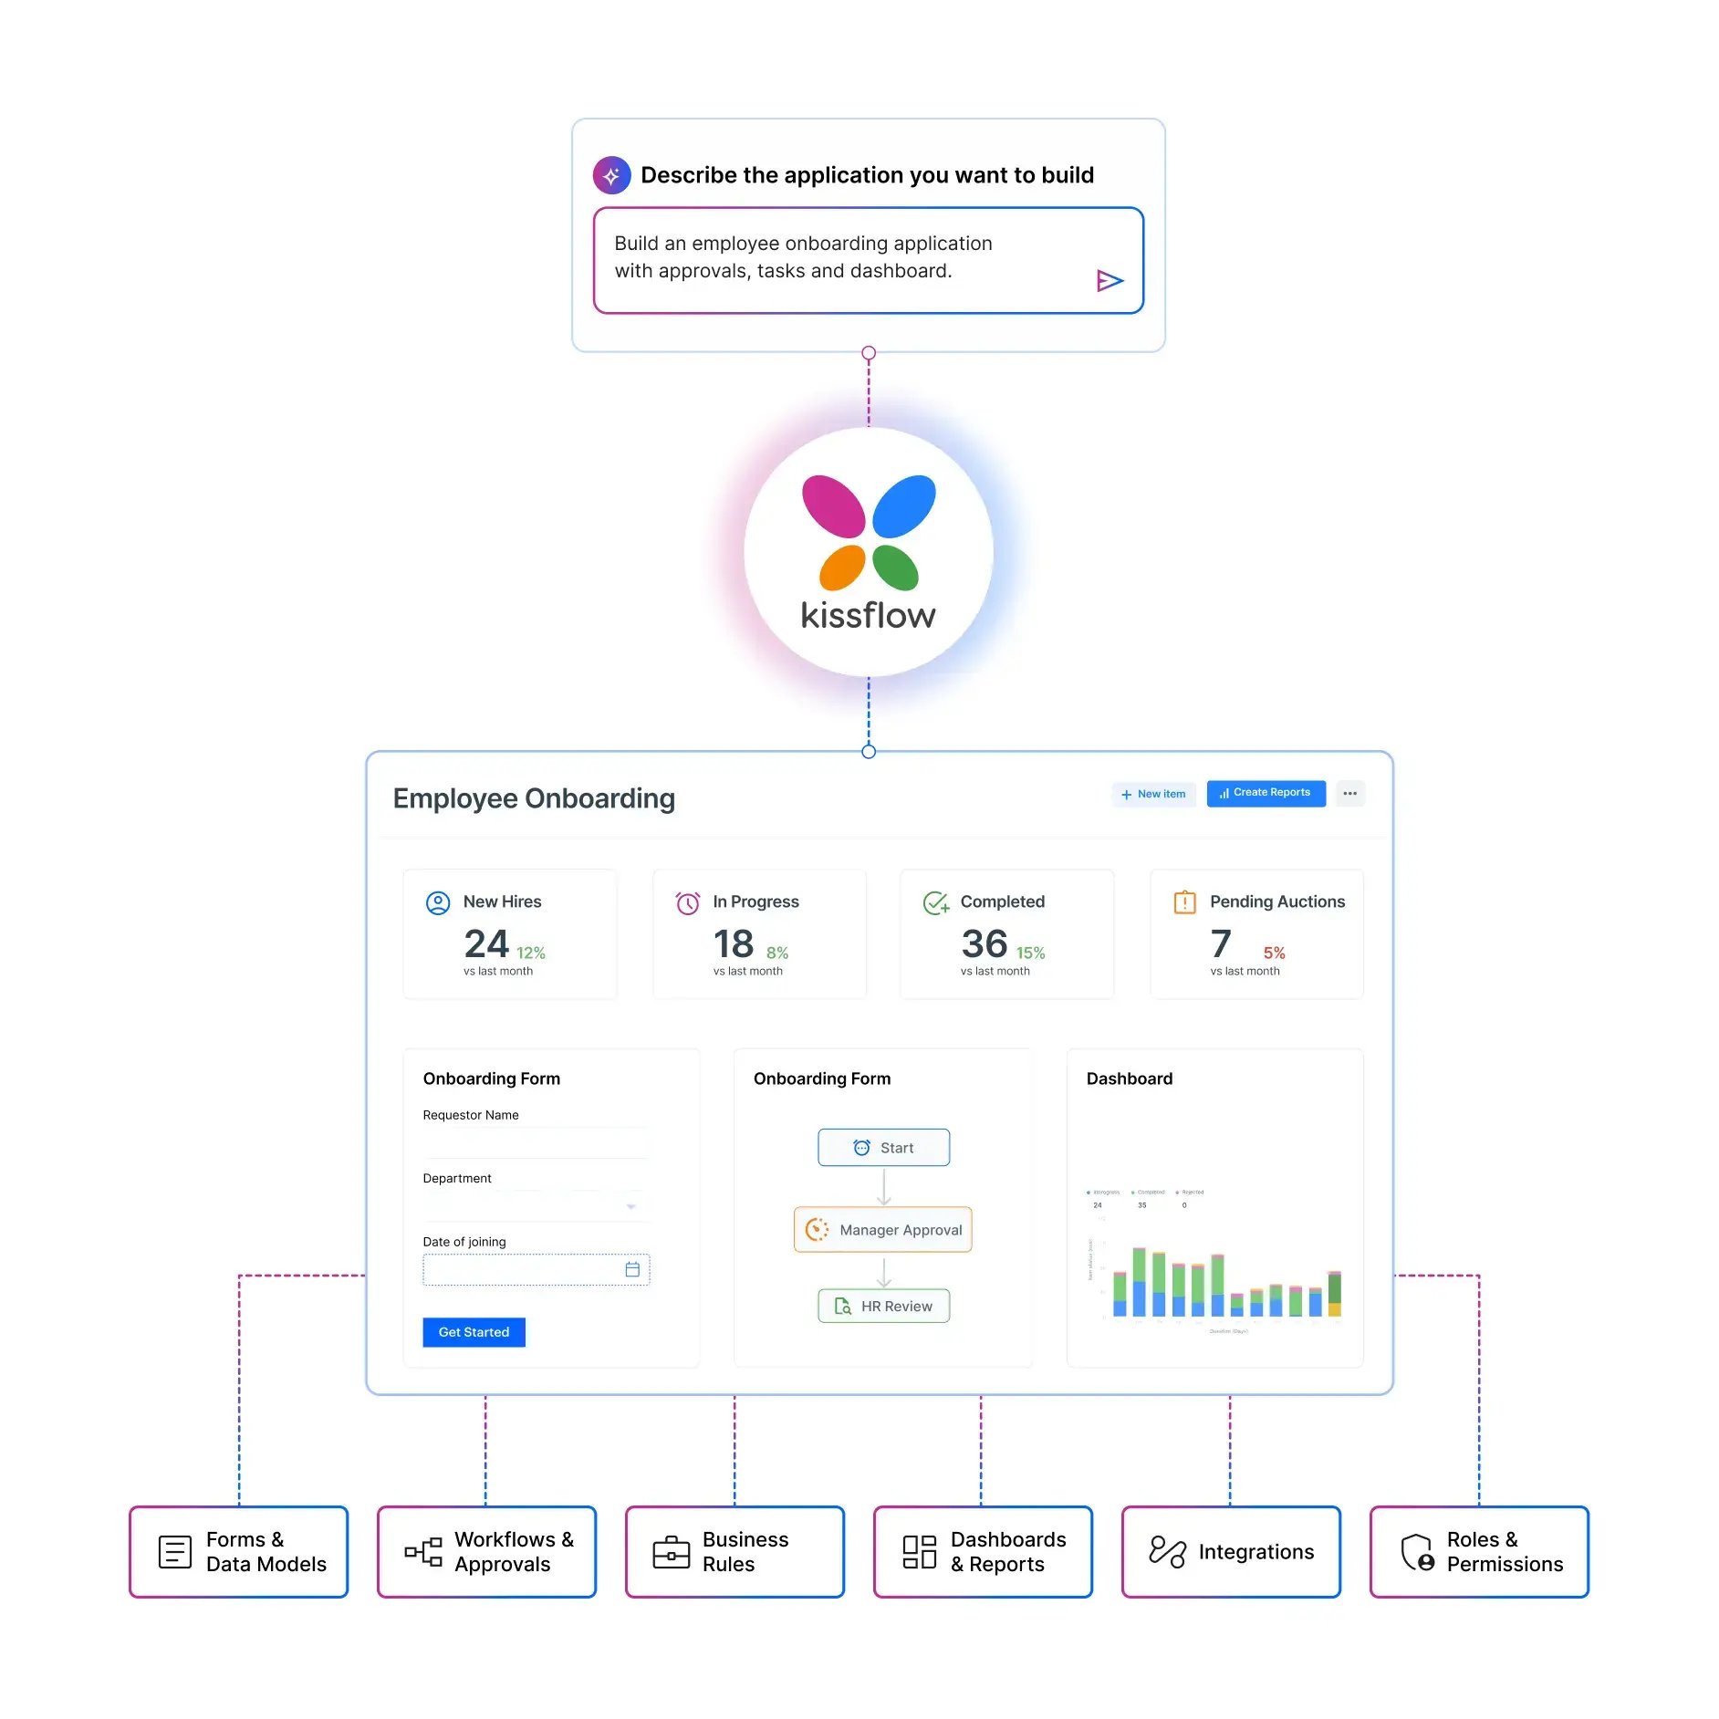Screen dimensions: 1719x1719
Task: Open the Pending Auctions stat card
Action: point(1257,934)
